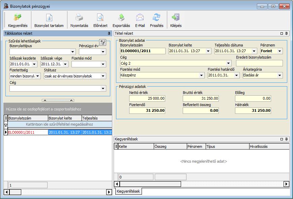Open the Pénznem Forint dropdown
The width and height of the screenshot is (293, 199).
point(280,51)
